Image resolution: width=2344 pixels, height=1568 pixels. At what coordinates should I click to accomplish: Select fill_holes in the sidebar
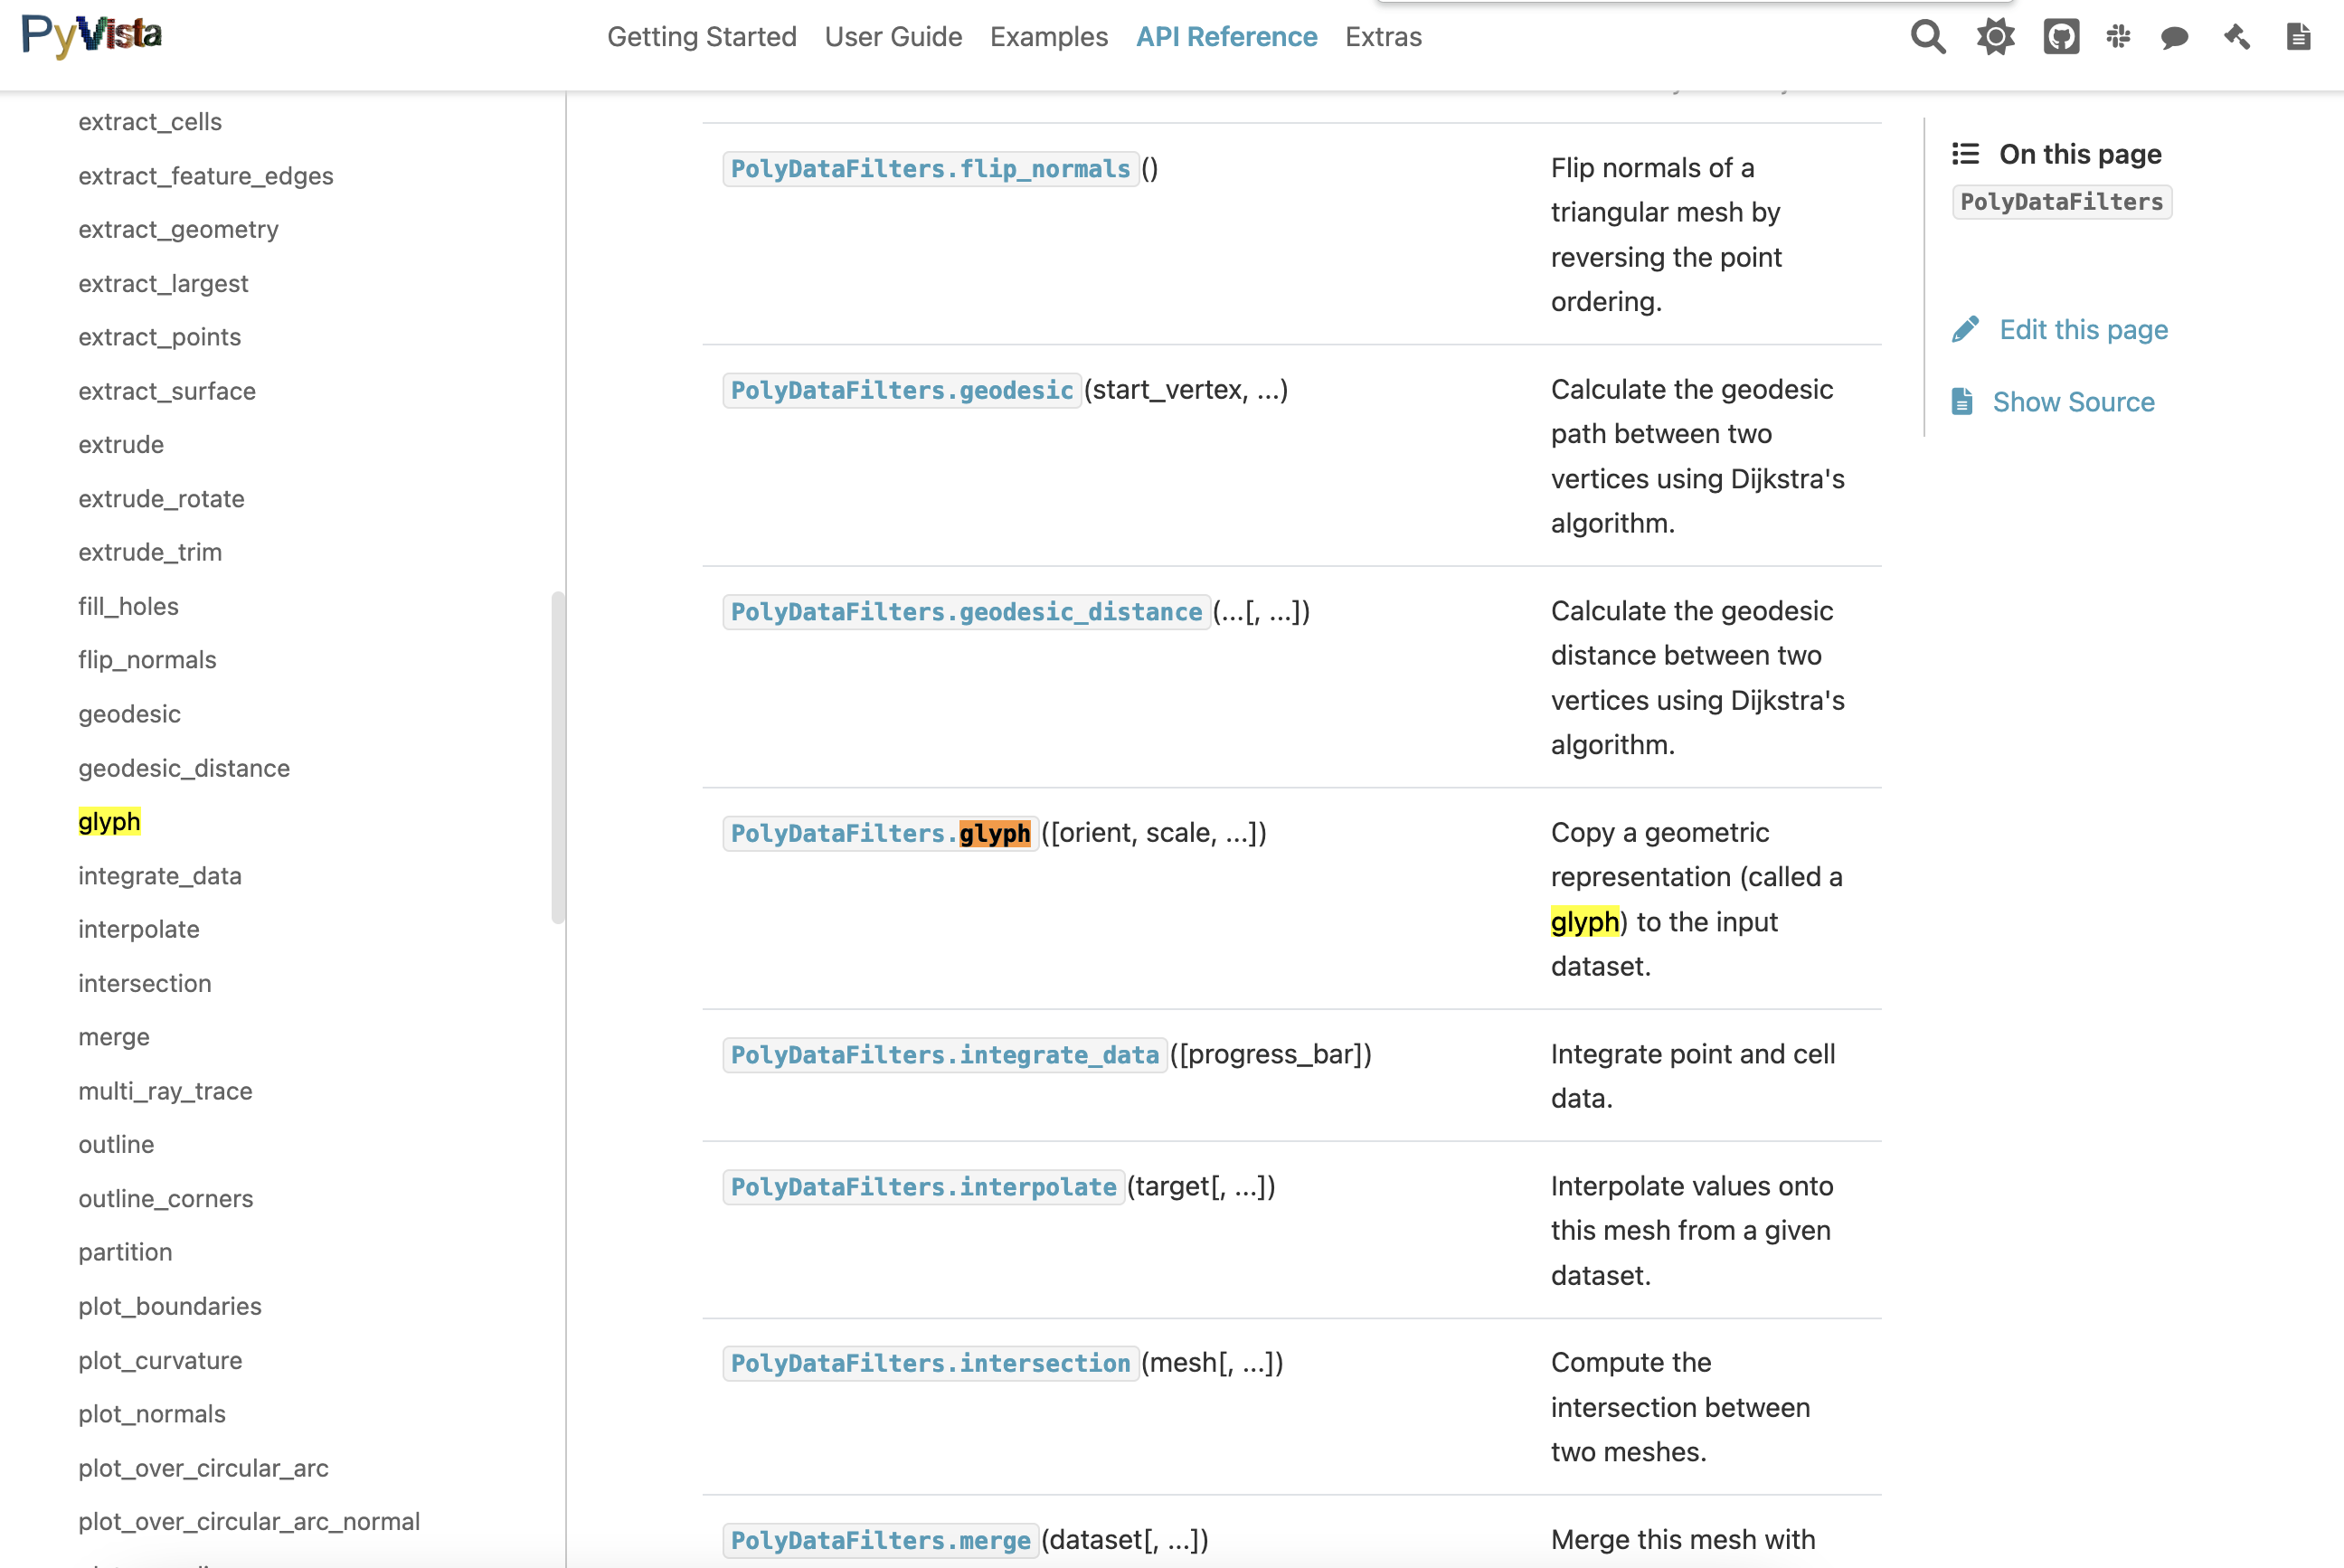coord(128,607)
